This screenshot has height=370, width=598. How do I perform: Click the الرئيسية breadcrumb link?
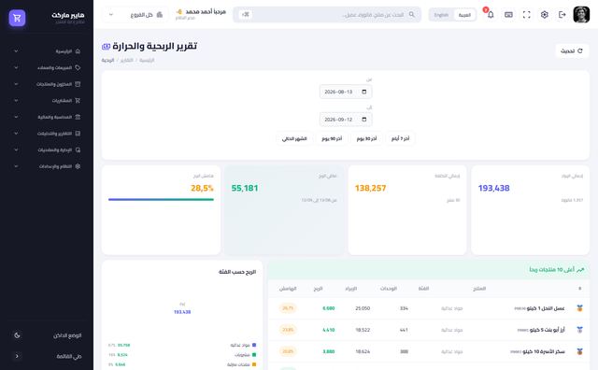[147, 61]
